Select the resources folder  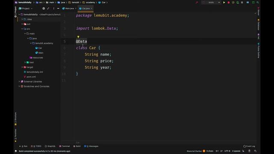tap(36, 58)
